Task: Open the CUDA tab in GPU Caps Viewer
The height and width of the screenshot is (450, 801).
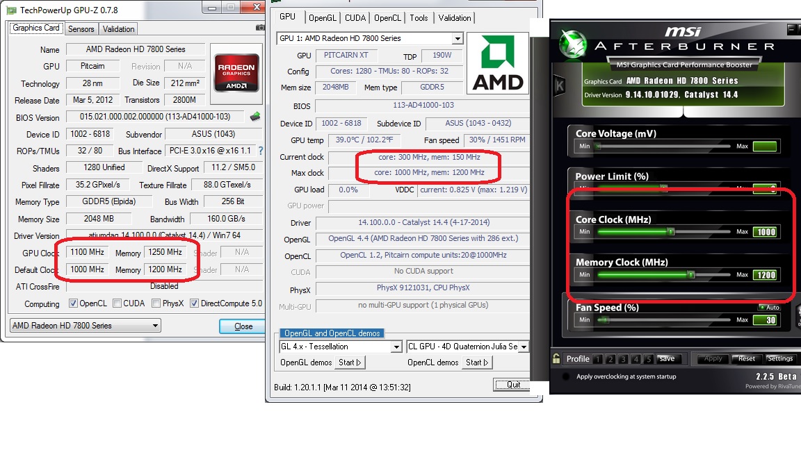Action: coord(355,18)
